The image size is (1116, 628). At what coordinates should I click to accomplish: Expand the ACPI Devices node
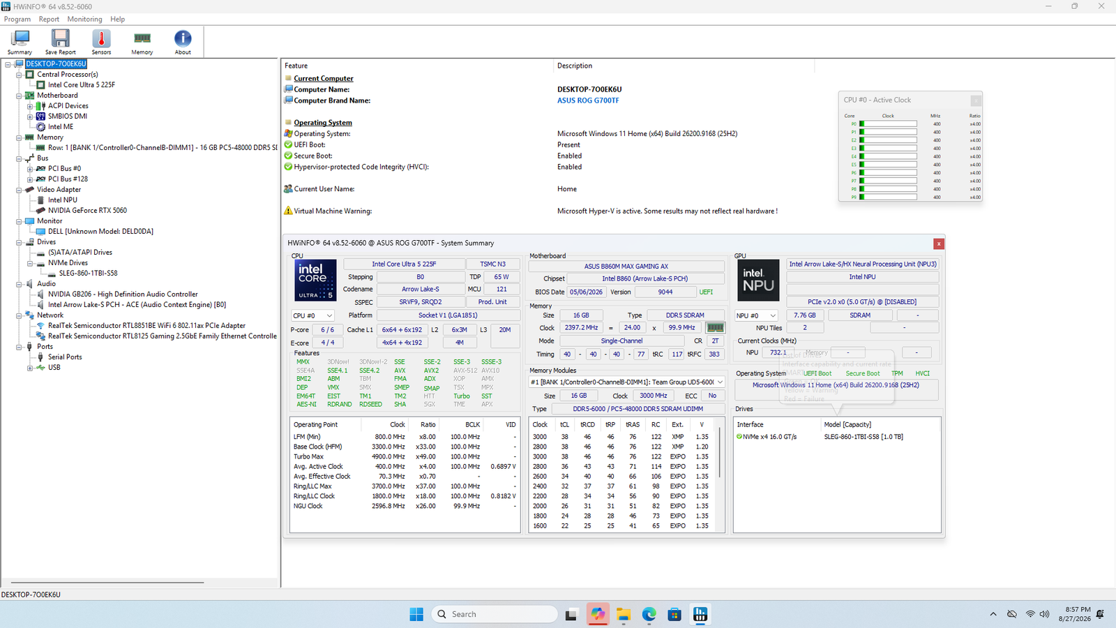(x=30, y=106)
